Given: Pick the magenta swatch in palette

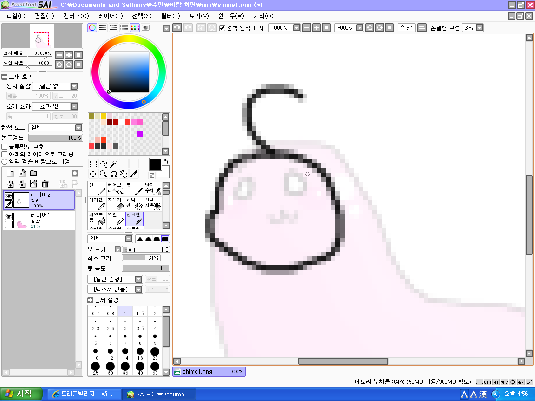Looking at the screenshot, I should (139, 134).
